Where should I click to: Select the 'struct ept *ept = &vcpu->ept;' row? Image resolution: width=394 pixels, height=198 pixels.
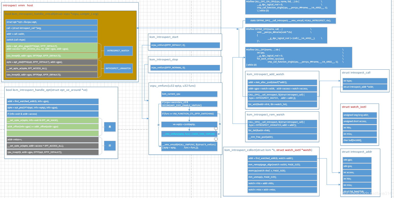click(52, 22)
